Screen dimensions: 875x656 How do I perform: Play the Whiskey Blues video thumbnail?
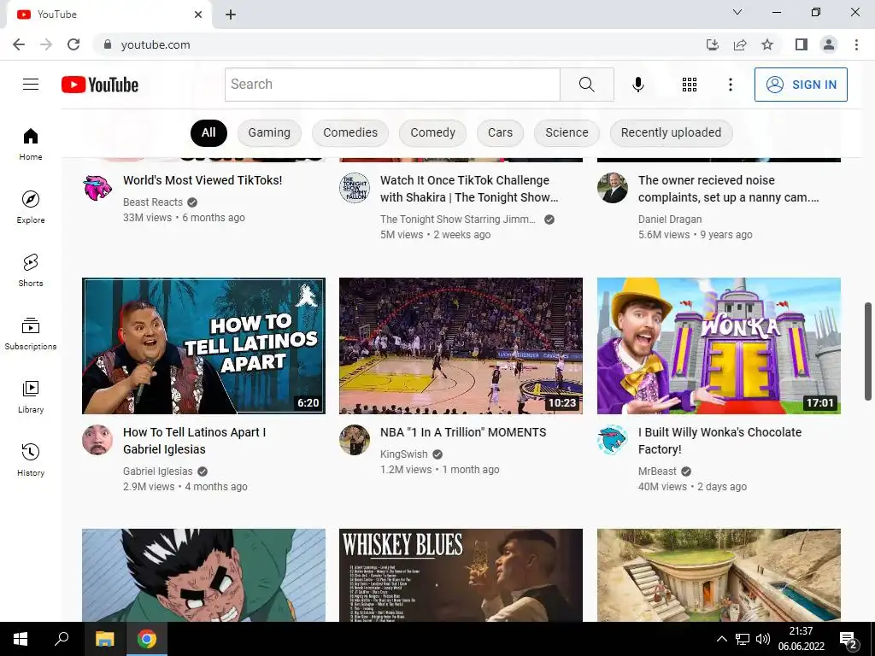tap(461, 575)
